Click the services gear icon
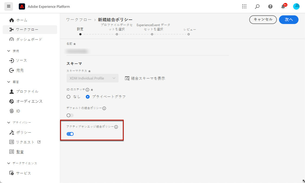The width and height of the screenshot is (305, 183). pos(12,173)
